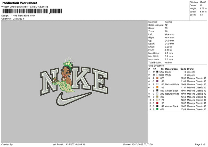Select the stitch count 4290 in Black row
The height and width of the screenshot is (147, 208).
(x=162, y=72)
